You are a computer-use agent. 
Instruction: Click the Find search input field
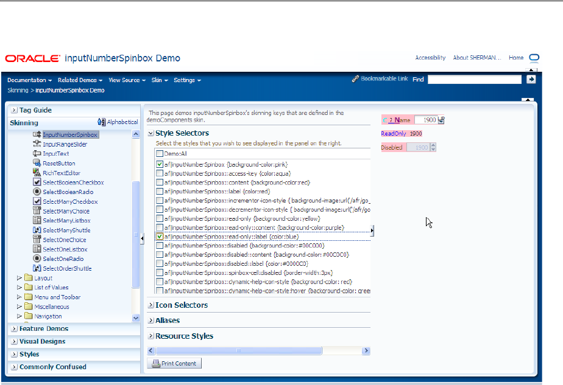474,79
